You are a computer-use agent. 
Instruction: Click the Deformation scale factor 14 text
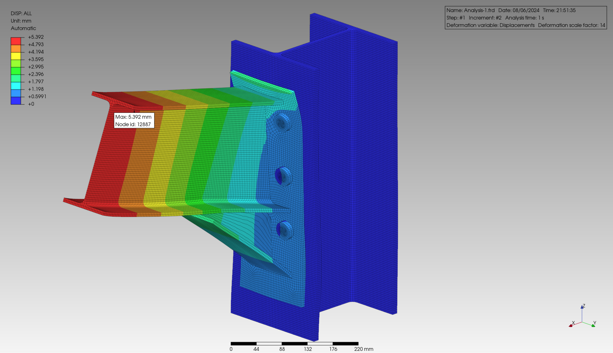(x=571, y=25)
